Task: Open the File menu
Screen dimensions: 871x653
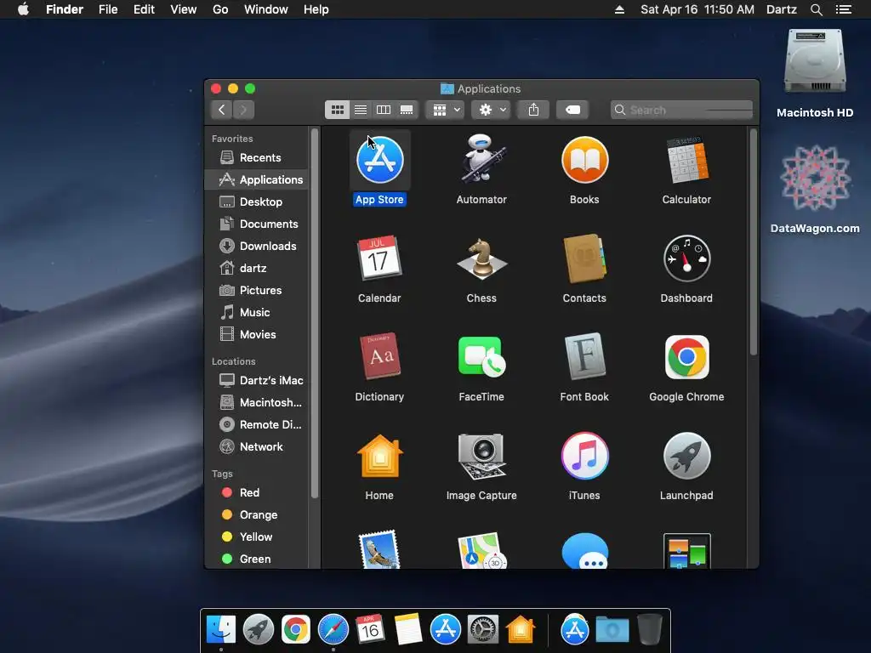Action: (108, 9)
